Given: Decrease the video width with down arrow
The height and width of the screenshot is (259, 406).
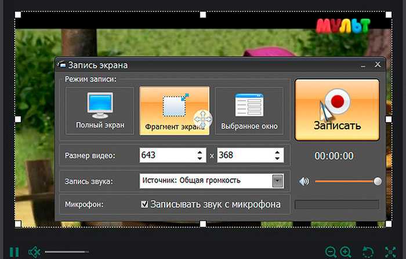Looking at the screenshot, I should coord(200,158).
